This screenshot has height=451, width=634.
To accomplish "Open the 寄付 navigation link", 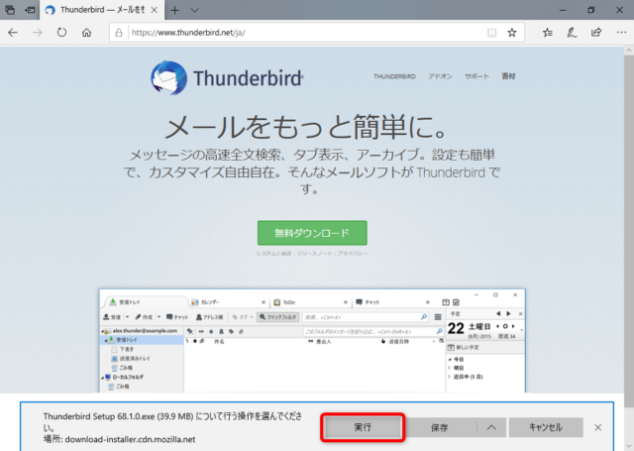I will [x=508, y=76].
